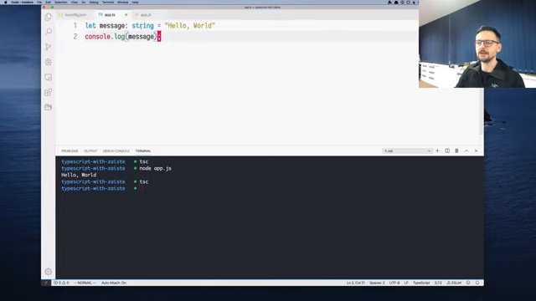The height and width of the screenshot is (301, 536).
Task: Open the Window menu
Action: (123, 3)
